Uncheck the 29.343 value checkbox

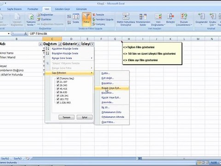(58, 85)
